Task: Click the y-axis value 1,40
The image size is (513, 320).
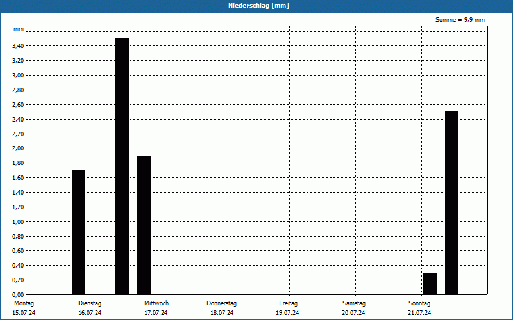Action: pyautogui.click(x=18, y=193)
